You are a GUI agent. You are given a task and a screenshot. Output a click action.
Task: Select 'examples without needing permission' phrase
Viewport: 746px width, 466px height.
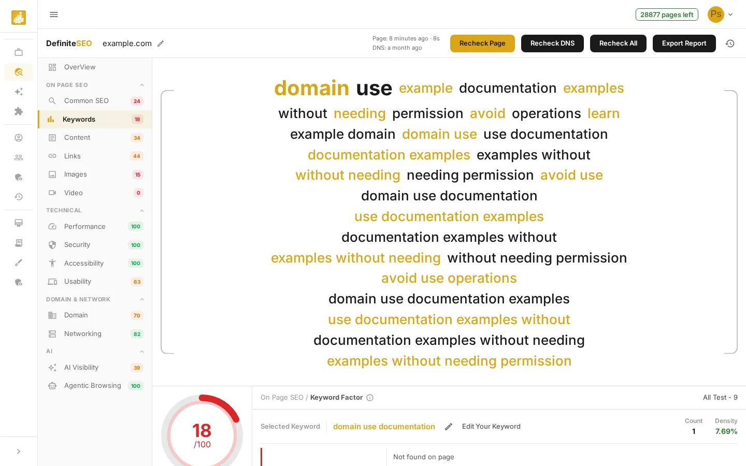point(449,361)
